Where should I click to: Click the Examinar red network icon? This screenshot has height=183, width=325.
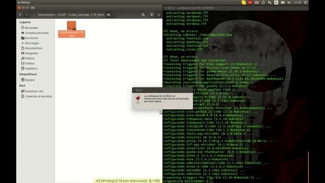pyautogui.click(x=22, y=91)
